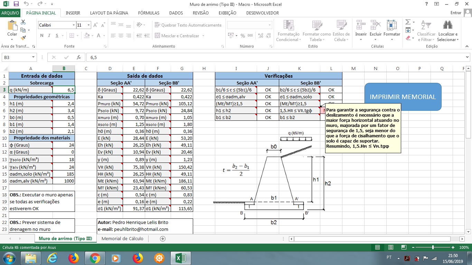Click the Percent style icon
This screenshot has height=265, width=472.
[243, 36]
